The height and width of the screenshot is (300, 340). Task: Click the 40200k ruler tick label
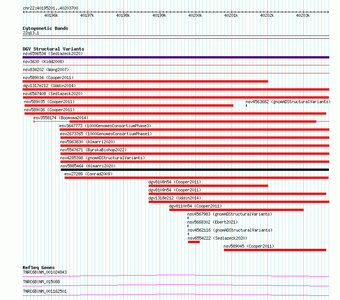coord(195,15)
